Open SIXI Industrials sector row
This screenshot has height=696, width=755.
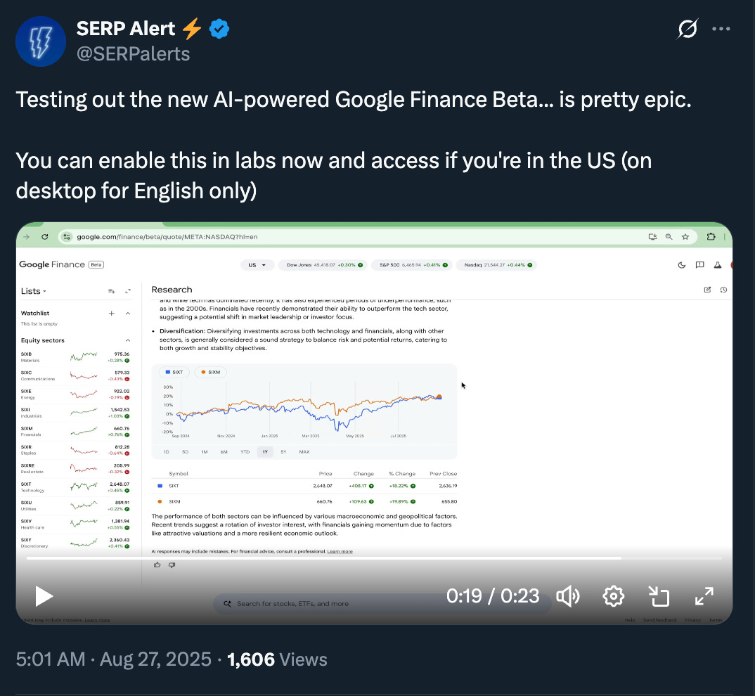point(75,413)
